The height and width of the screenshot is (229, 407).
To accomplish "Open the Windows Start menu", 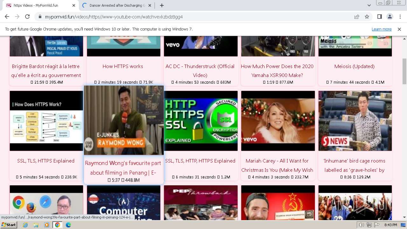I will [x=9, y=225].
